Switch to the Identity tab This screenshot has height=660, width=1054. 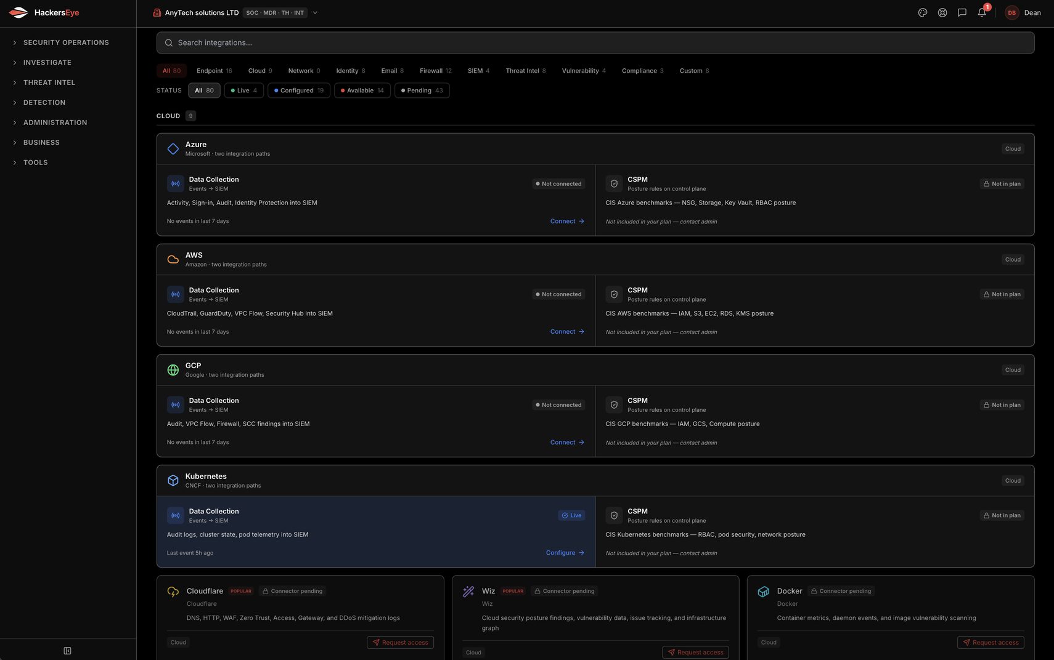[x=351, y=71]
